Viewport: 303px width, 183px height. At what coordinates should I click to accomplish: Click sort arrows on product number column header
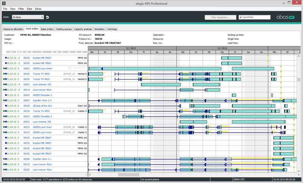26,52
